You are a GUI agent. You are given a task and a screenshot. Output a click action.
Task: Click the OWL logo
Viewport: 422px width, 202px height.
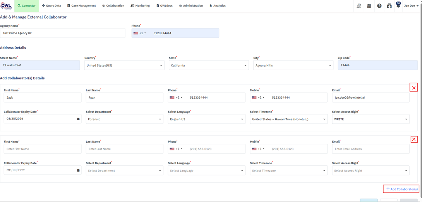6,6
